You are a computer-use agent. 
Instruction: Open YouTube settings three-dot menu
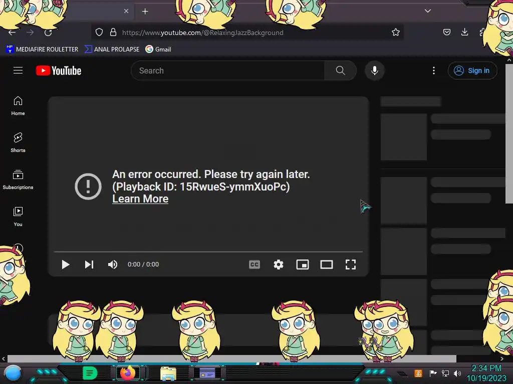click(434, 70)
